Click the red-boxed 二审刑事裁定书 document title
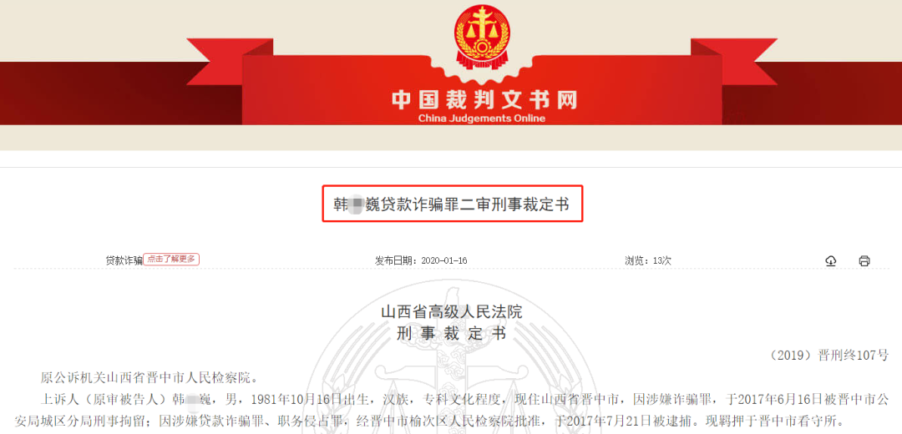Image resolution: width=902 pixels, height=434 pixels. [452, 204]
